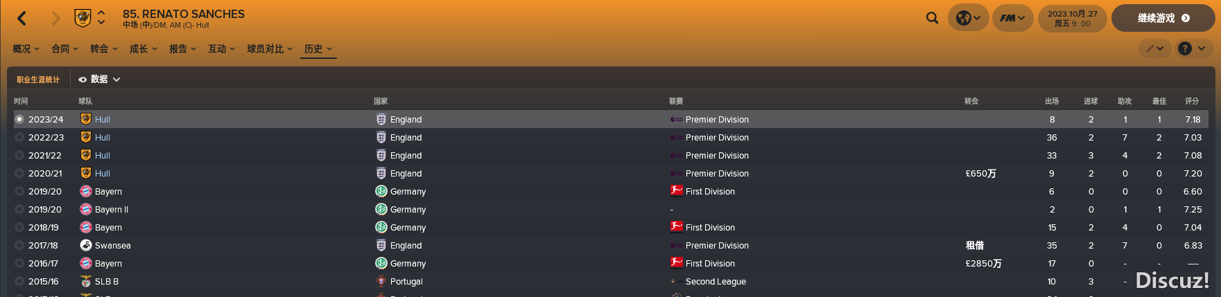Expand the 数据 view dropdown

pyautogui.click(x=99, y=80)
